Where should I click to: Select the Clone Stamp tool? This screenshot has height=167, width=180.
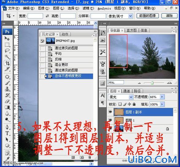click(7, 89)
